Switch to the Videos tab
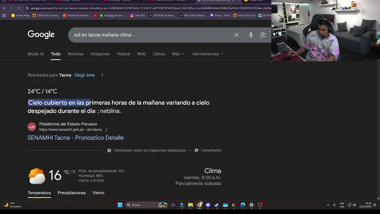Viewport: 380px width, 214px height. [x=123, y=54]
